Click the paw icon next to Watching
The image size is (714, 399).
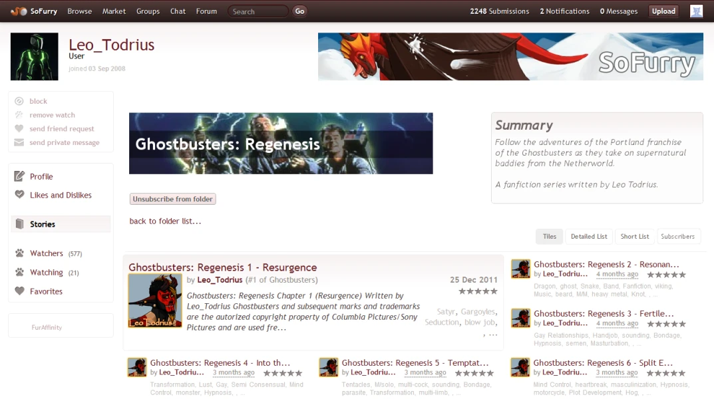[19, 272]
